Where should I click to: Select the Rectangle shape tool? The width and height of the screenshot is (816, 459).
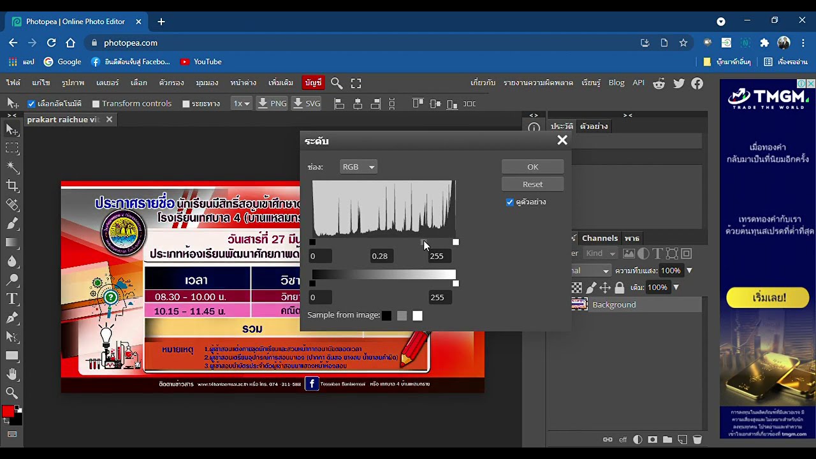pyautogui.click(x=12, y=356)
